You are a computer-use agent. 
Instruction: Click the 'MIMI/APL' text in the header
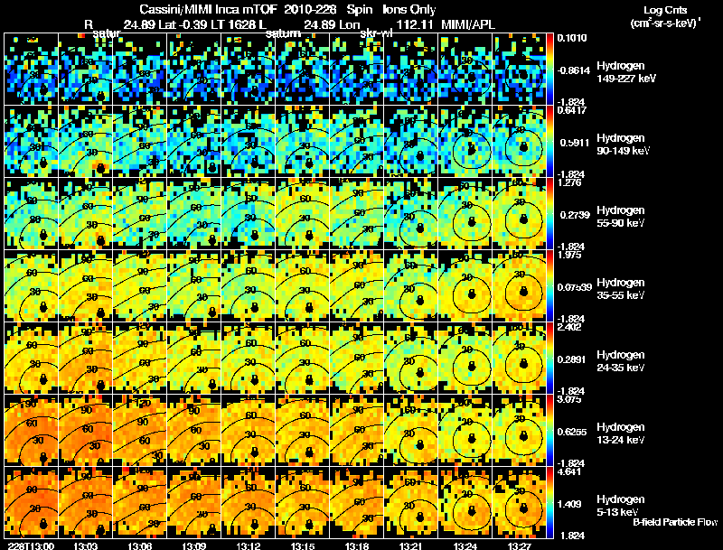coord(467,24)
